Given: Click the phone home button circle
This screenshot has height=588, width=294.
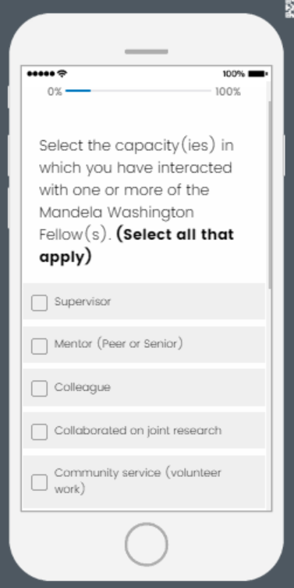Looking at the screenshot, I should [147, 544].
